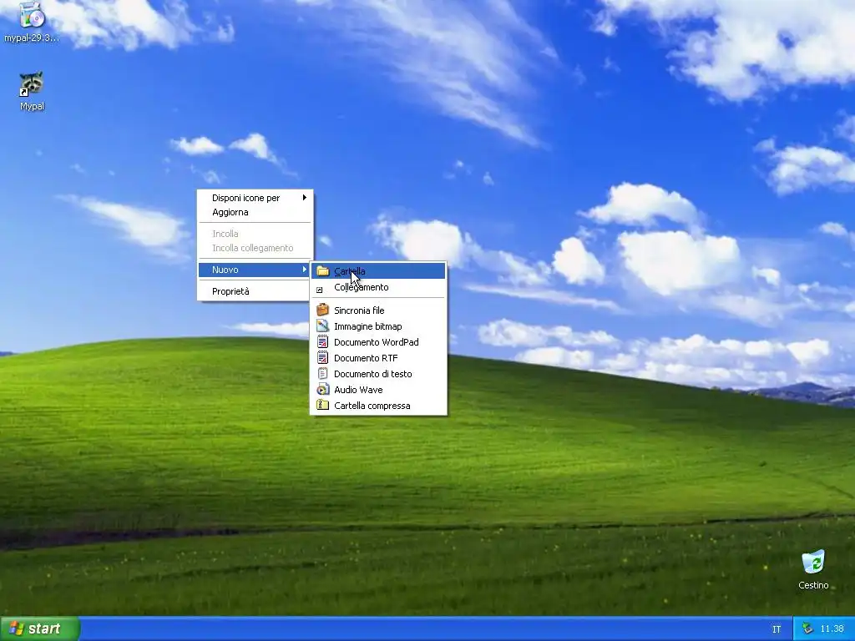Click the Mypal icon label text
855x641 pixels.
tap(33, 106)
